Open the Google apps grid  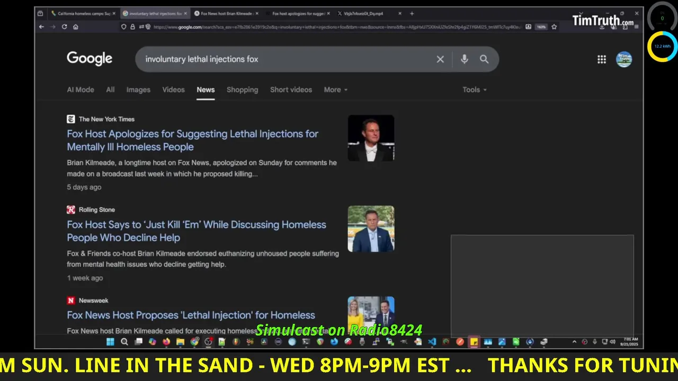(602, 60)
